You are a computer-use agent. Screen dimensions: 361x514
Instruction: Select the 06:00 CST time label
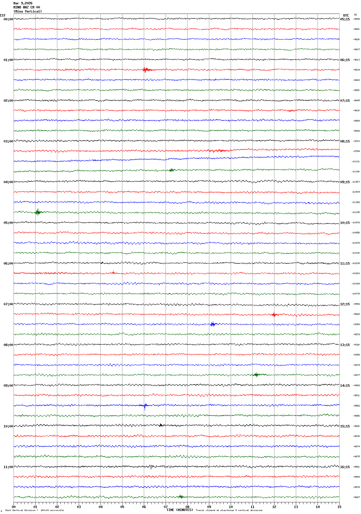[x=8, y=264]
